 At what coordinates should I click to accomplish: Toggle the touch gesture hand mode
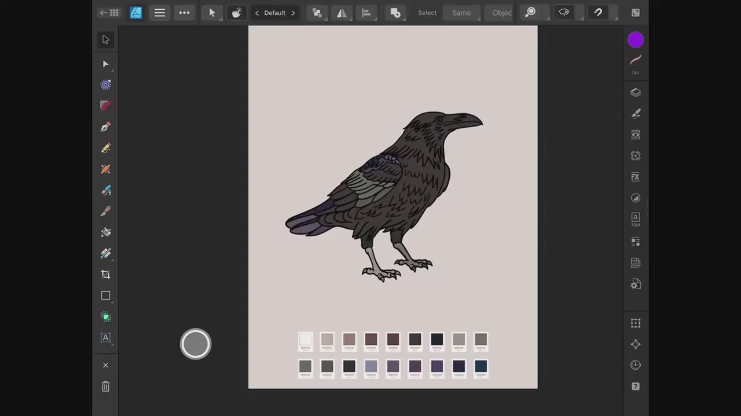tap(236, 13)
